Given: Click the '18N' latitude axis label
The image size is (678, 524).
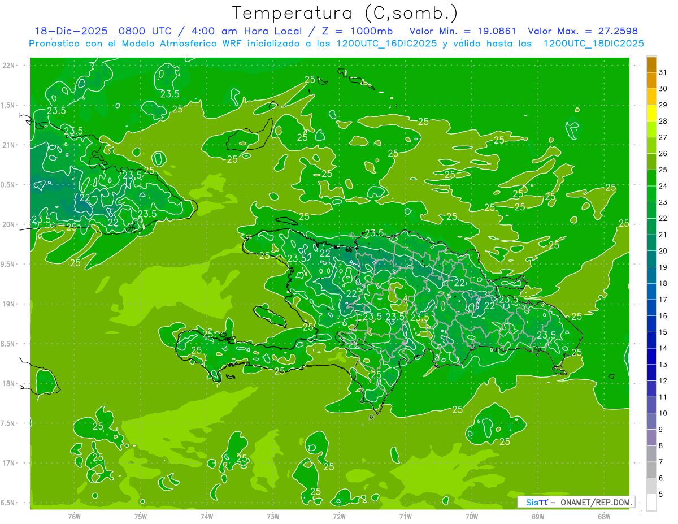Looking at the screenshot, I should (8, 383).
